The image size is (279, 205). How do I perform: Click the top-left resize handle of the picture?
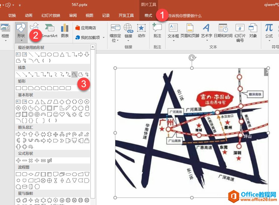click(115, 68)
